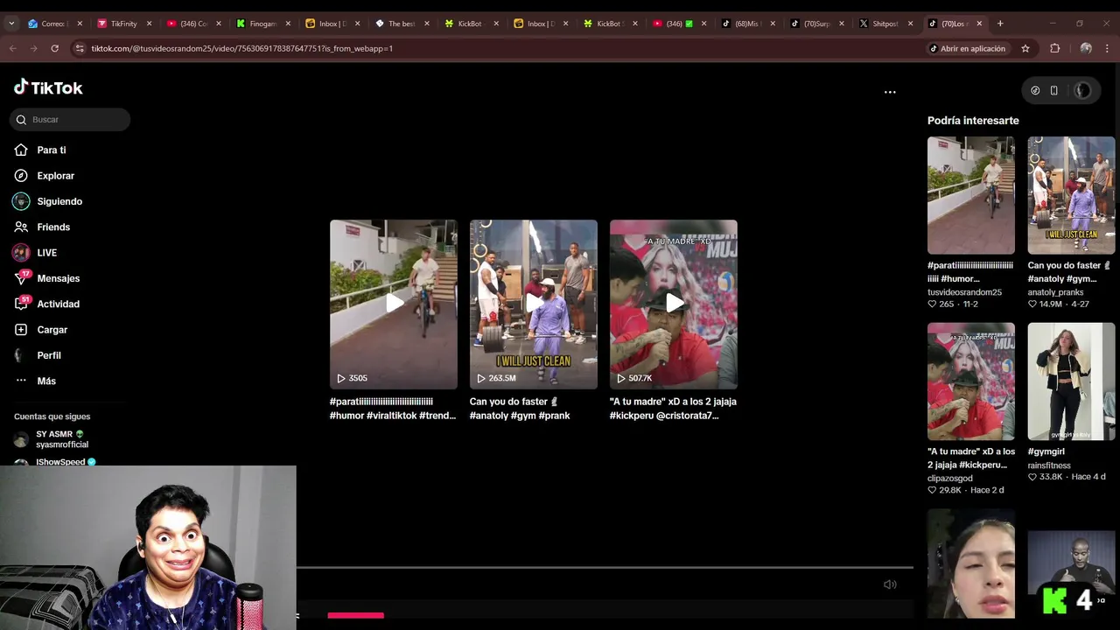Click the get coins icon in top pill
Image resolution: width=1120 pixels, height=630 pixels.
[x=1035, y=91]
